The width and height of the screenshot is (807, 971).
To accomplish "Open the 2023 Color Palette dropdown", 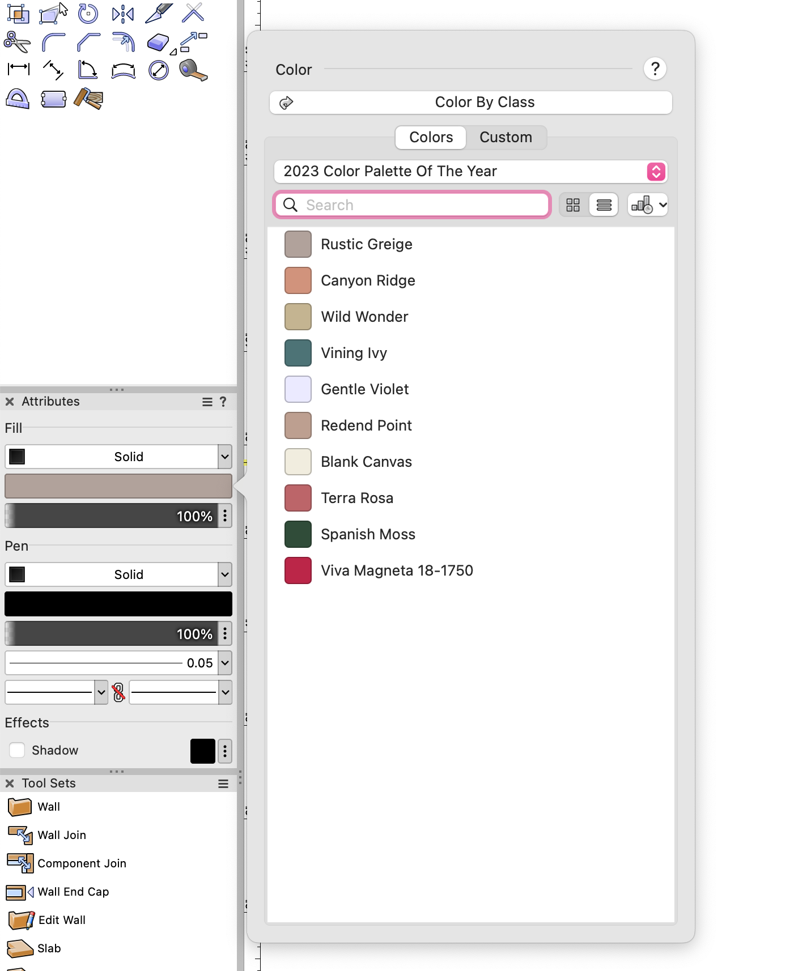I will [x=470, y=171].
